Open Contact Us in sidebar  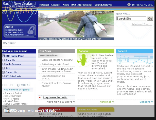click(11, 72)
